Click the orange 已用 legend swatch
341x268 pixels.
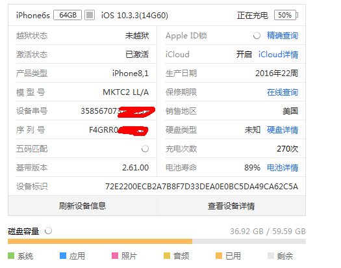pos(219,256)
